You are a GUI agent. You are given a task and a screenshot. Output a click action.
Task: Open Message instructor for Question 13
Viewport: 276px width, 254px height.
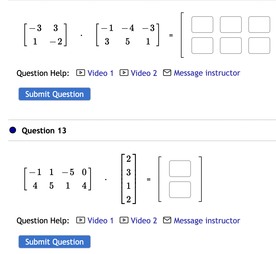tap(207, 220)
